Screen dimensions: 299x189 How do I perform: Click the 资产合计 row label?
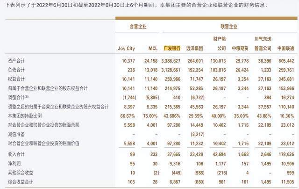coord(16,61)
